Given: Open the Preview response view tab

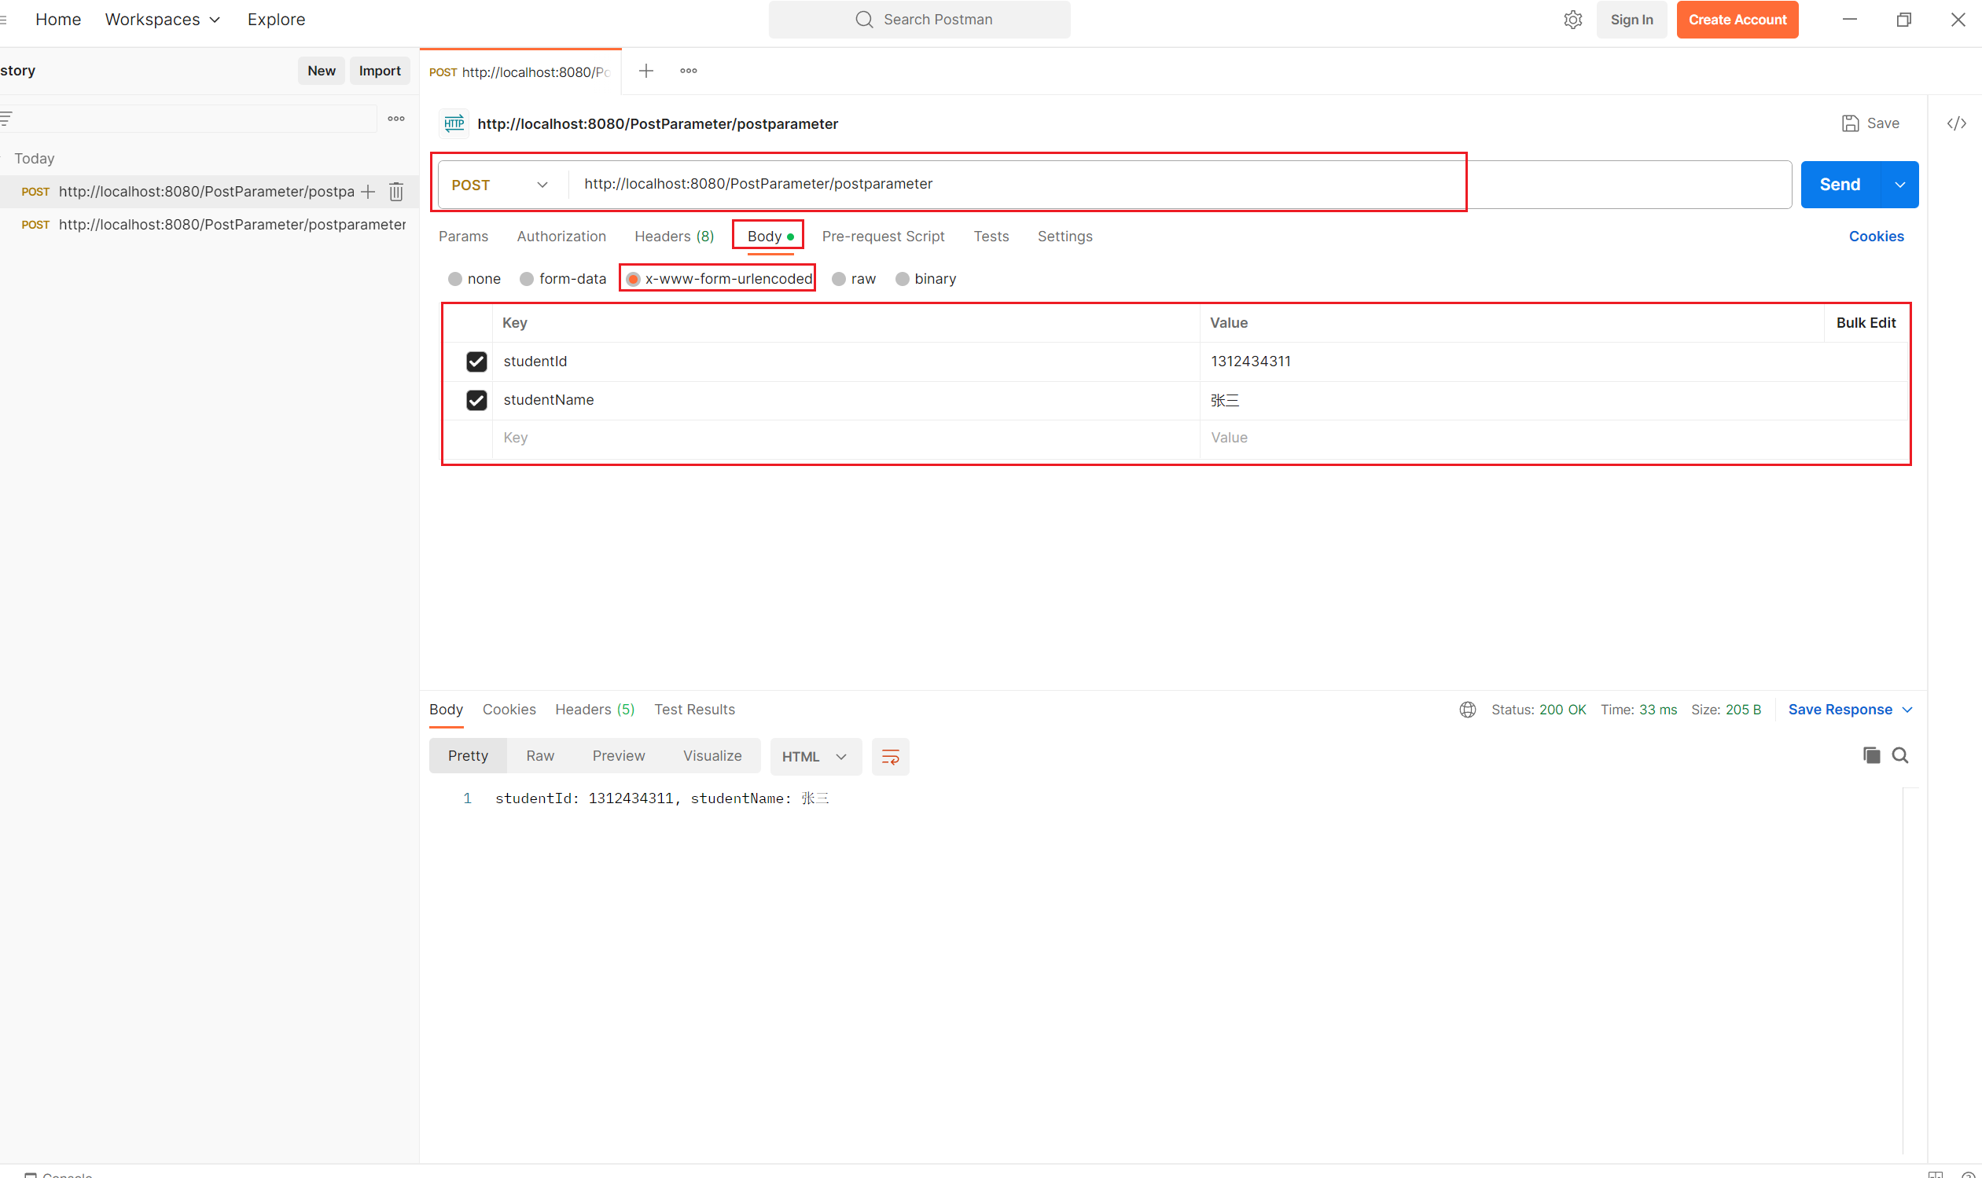Looking at the screenshot, I should [x=618, y=756].
